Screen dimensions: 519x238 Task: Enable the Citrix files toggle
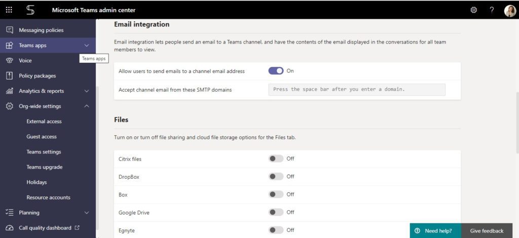tap(276, 158)
